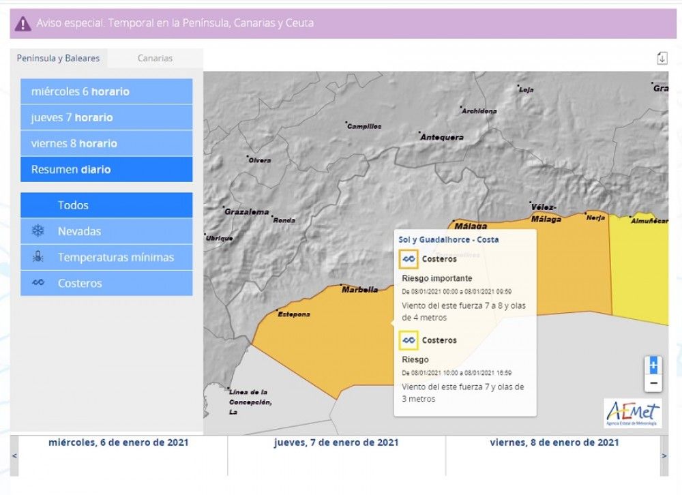
Task: Click wind forecast text 'olas de 3 metros'
Action: 462,393
